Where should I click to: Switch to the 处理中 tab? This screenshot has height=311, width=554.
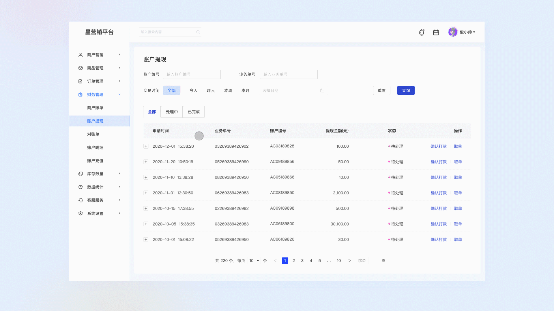172,112
